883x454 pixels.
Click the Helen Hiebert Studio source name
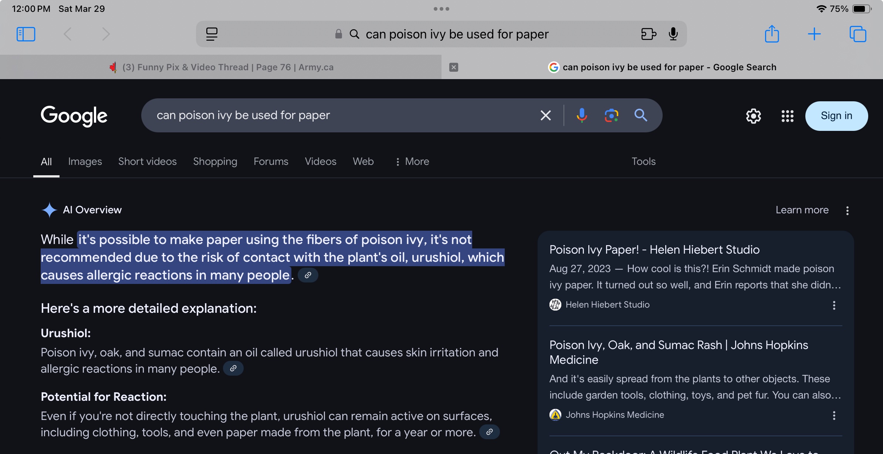point(608,305)
